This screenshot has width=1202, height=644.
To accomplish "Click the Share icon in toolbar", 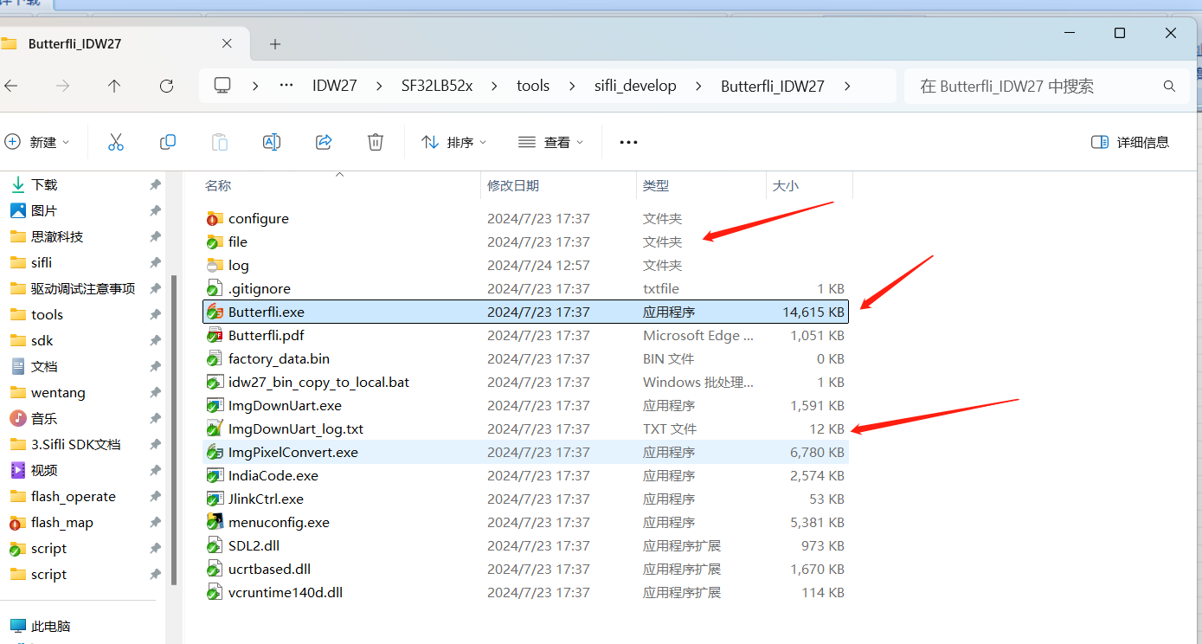I will [324, 142].
